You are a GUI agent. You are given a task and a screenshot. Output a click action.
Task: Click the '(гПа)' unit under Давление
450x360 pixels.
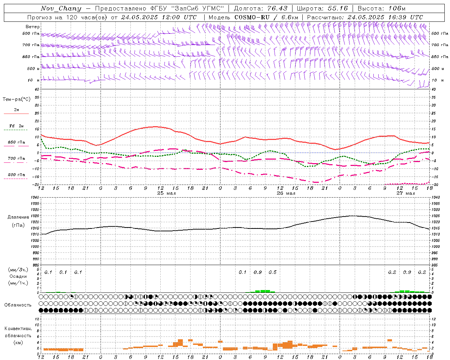(x=18, y=225)
